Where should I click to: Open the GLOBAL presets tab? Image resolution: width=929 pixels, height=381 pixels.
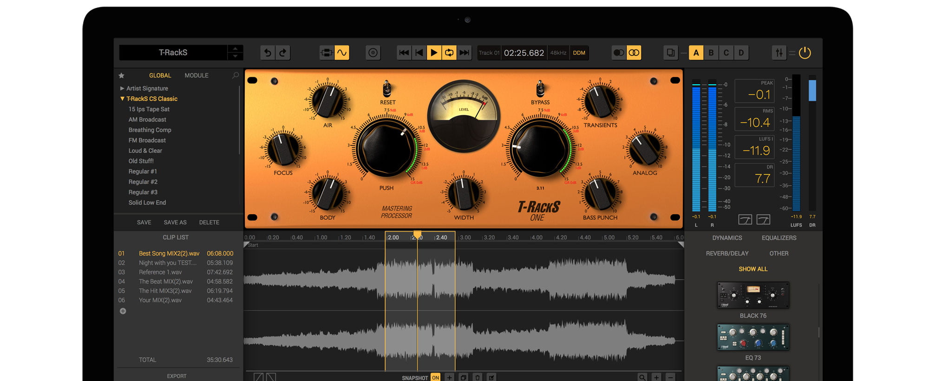(x=160, y=75)
